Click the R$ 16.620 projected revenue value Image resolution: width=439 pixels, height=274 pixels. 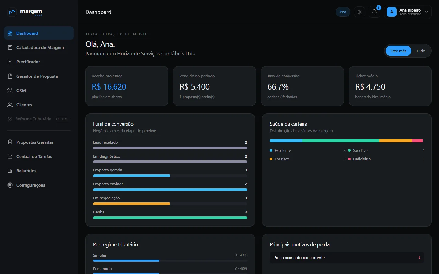click(x=109, y=87)
